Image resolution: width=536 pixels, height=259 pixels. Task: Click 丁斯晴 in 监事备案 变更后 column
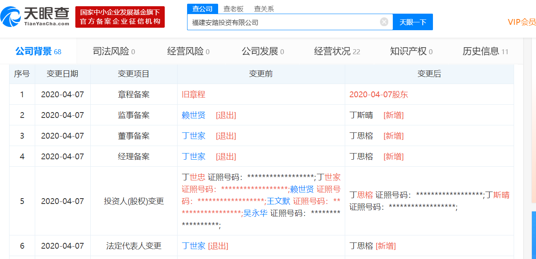[x=361, y=115]
